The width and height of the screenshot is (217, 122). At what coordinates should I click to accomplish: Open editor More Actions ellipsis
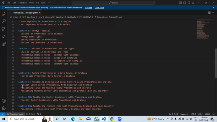click(x=213, y=13)
